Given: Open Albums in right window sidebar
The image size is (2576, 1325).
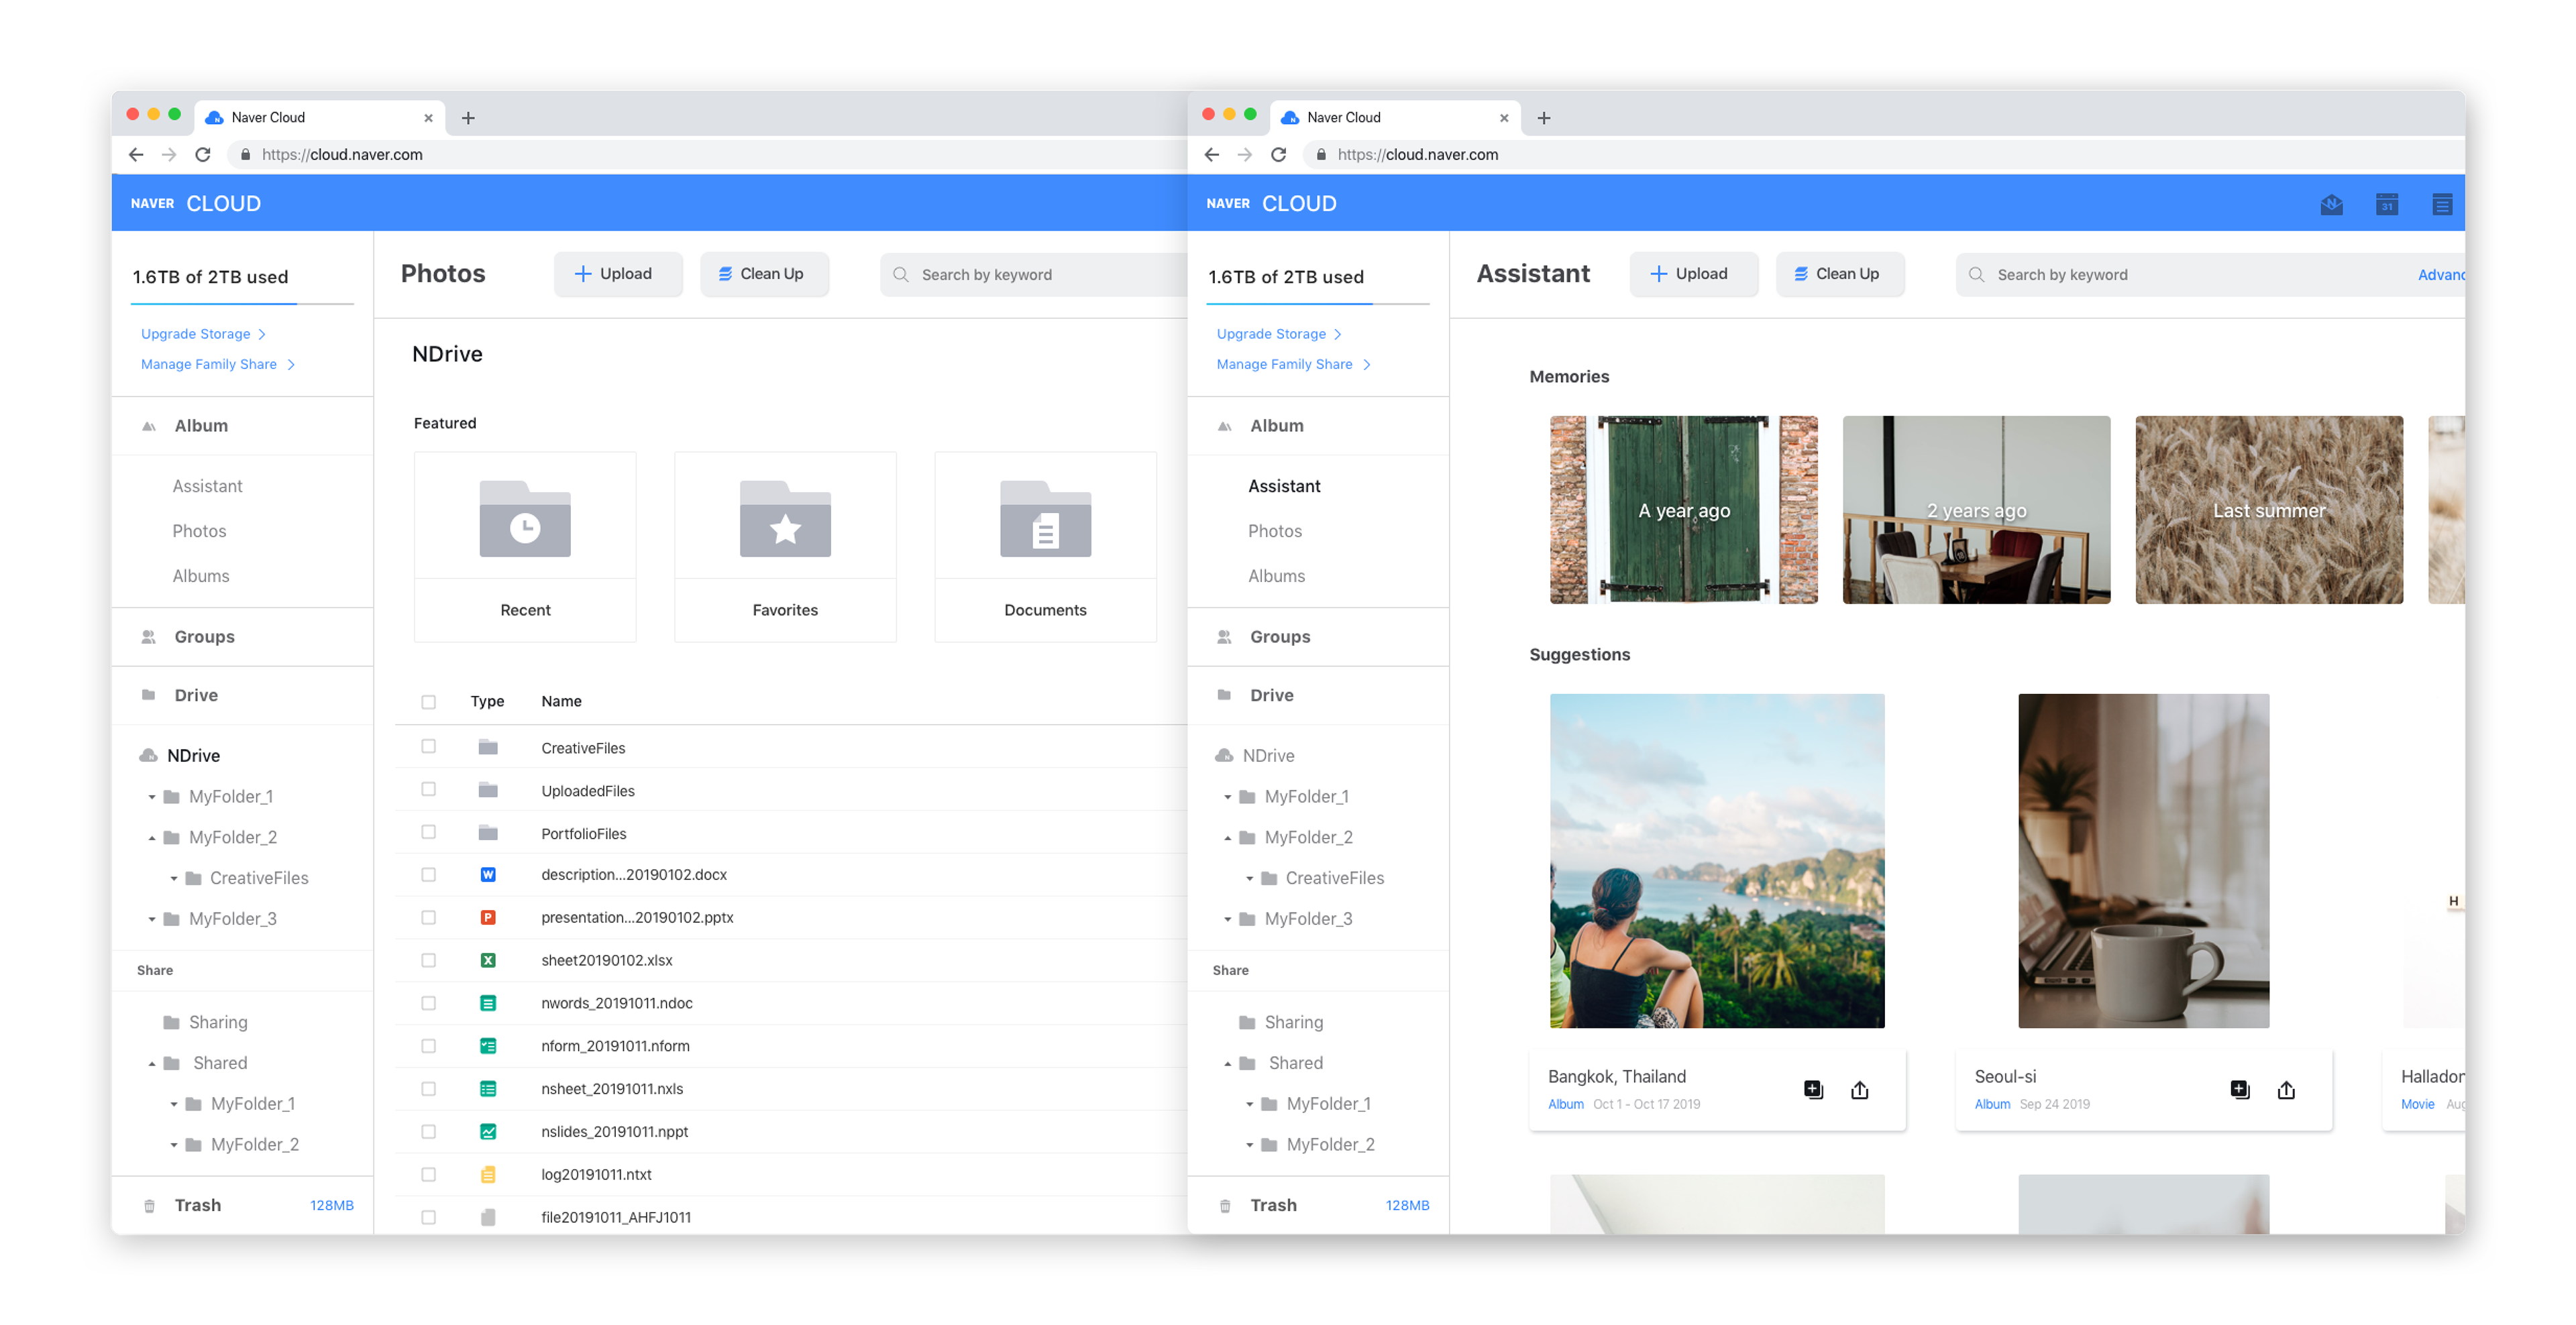Looking at the screenshot, I should tap(1276, 575).
